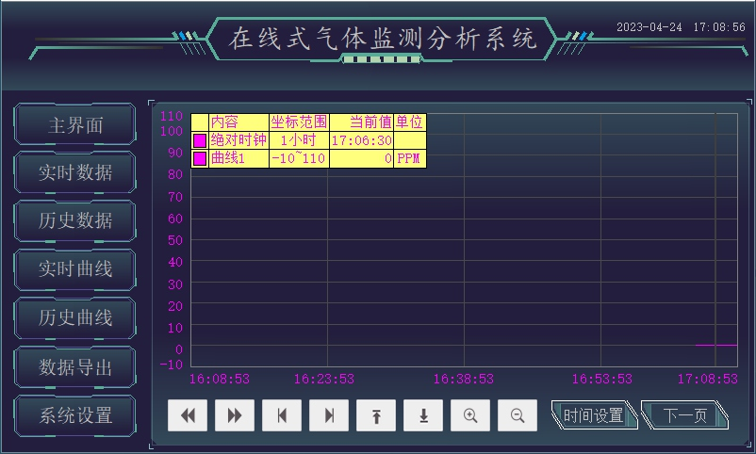Click the 1小时 range cell
Image resolution: width=756 pixels, height=454 pixels.
299,140
